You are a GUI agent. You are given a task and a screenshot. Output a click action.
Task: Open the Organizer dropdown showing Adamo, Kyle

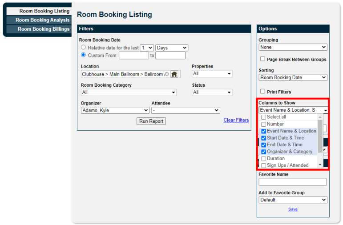115,110
